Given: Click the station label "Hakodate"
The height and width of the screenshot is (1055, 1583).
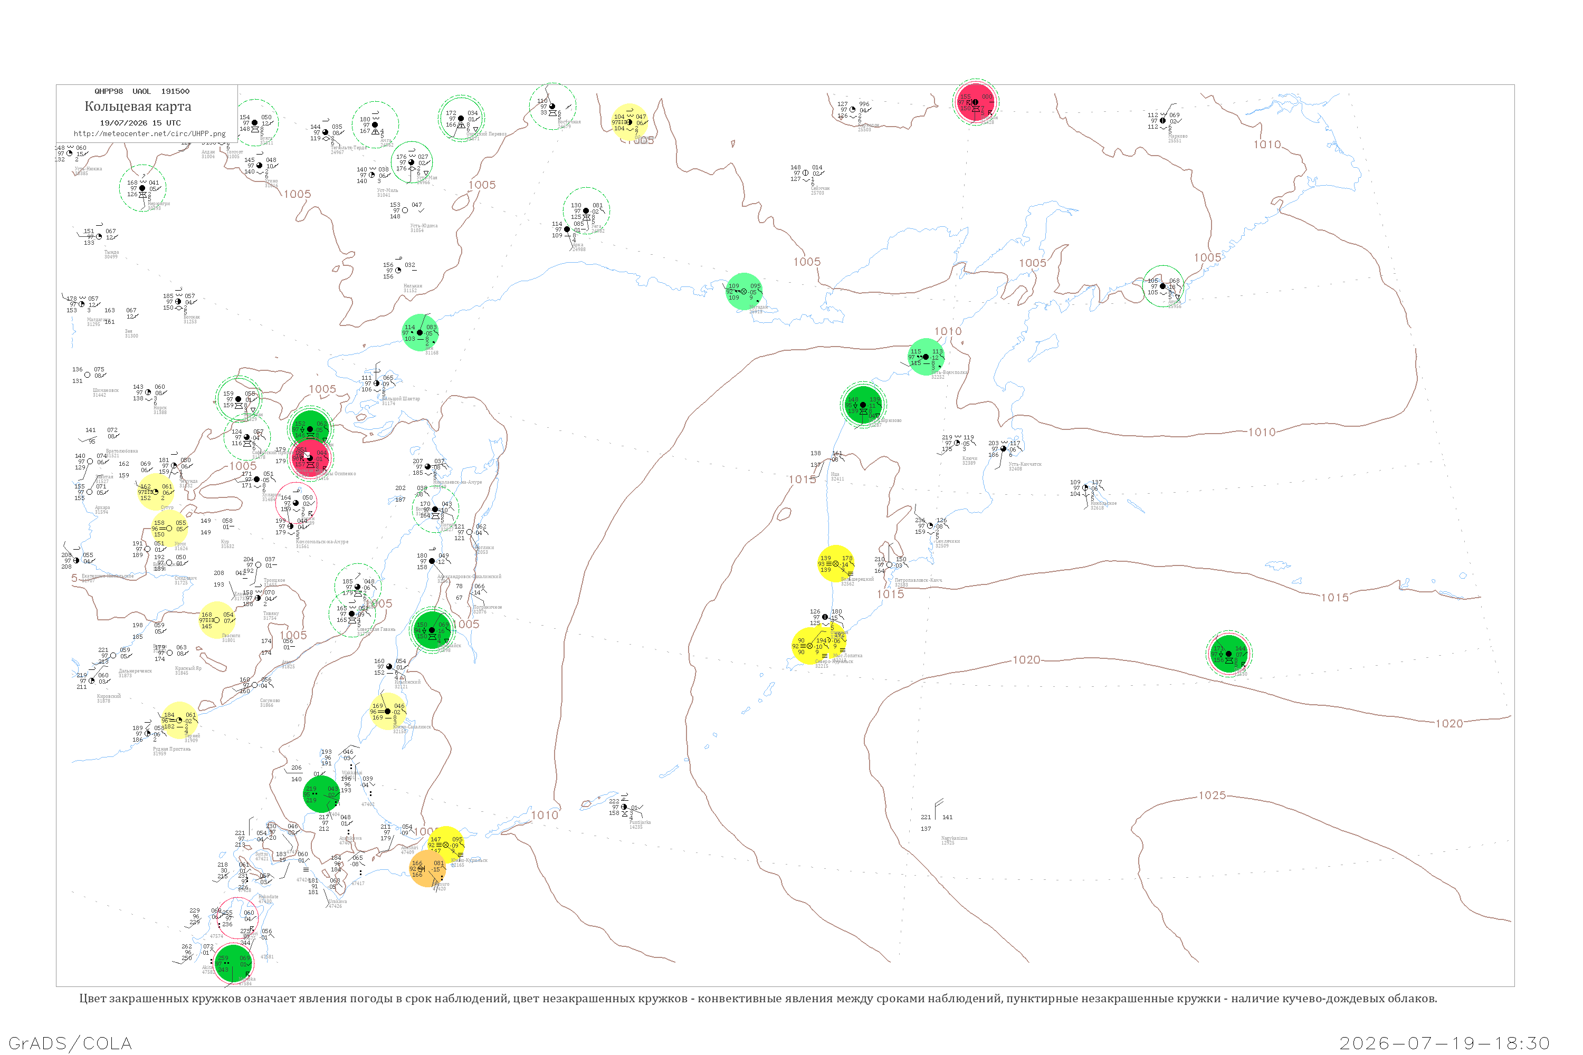Looking at the screenshot, I should [x=268, y=897].
